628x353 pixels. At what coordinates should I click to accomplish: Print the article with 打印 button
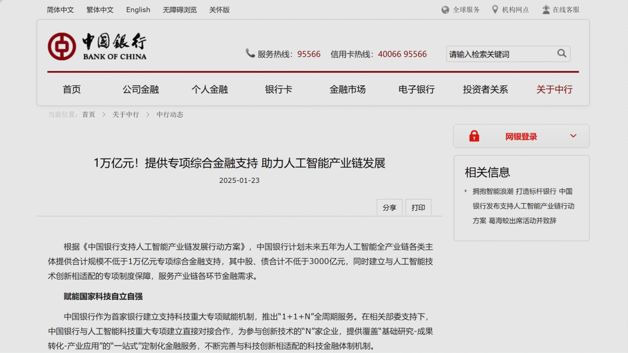pyautogui.click(x=418, y=207)
